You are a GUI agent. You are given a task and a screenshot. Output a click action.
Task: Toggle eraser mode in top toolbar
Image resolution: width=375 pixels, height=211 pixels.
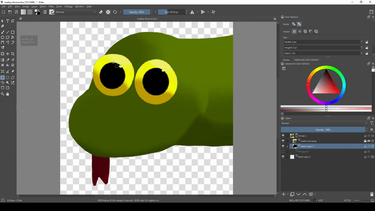[x=101, y=12]
